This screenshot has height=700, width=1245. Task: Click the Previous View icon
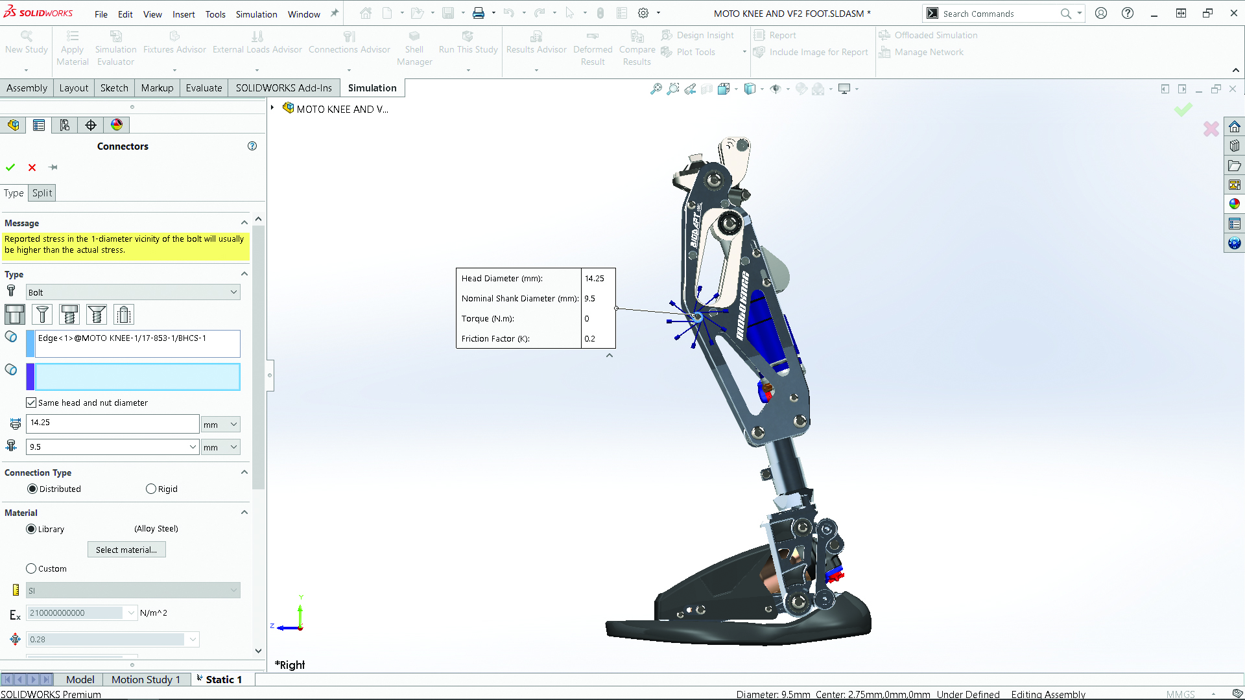point(690,89)
